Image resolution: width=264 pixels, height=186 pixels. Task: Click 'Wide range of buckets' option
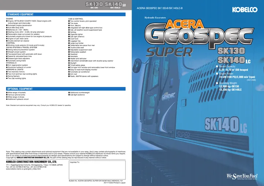point(16,92)
